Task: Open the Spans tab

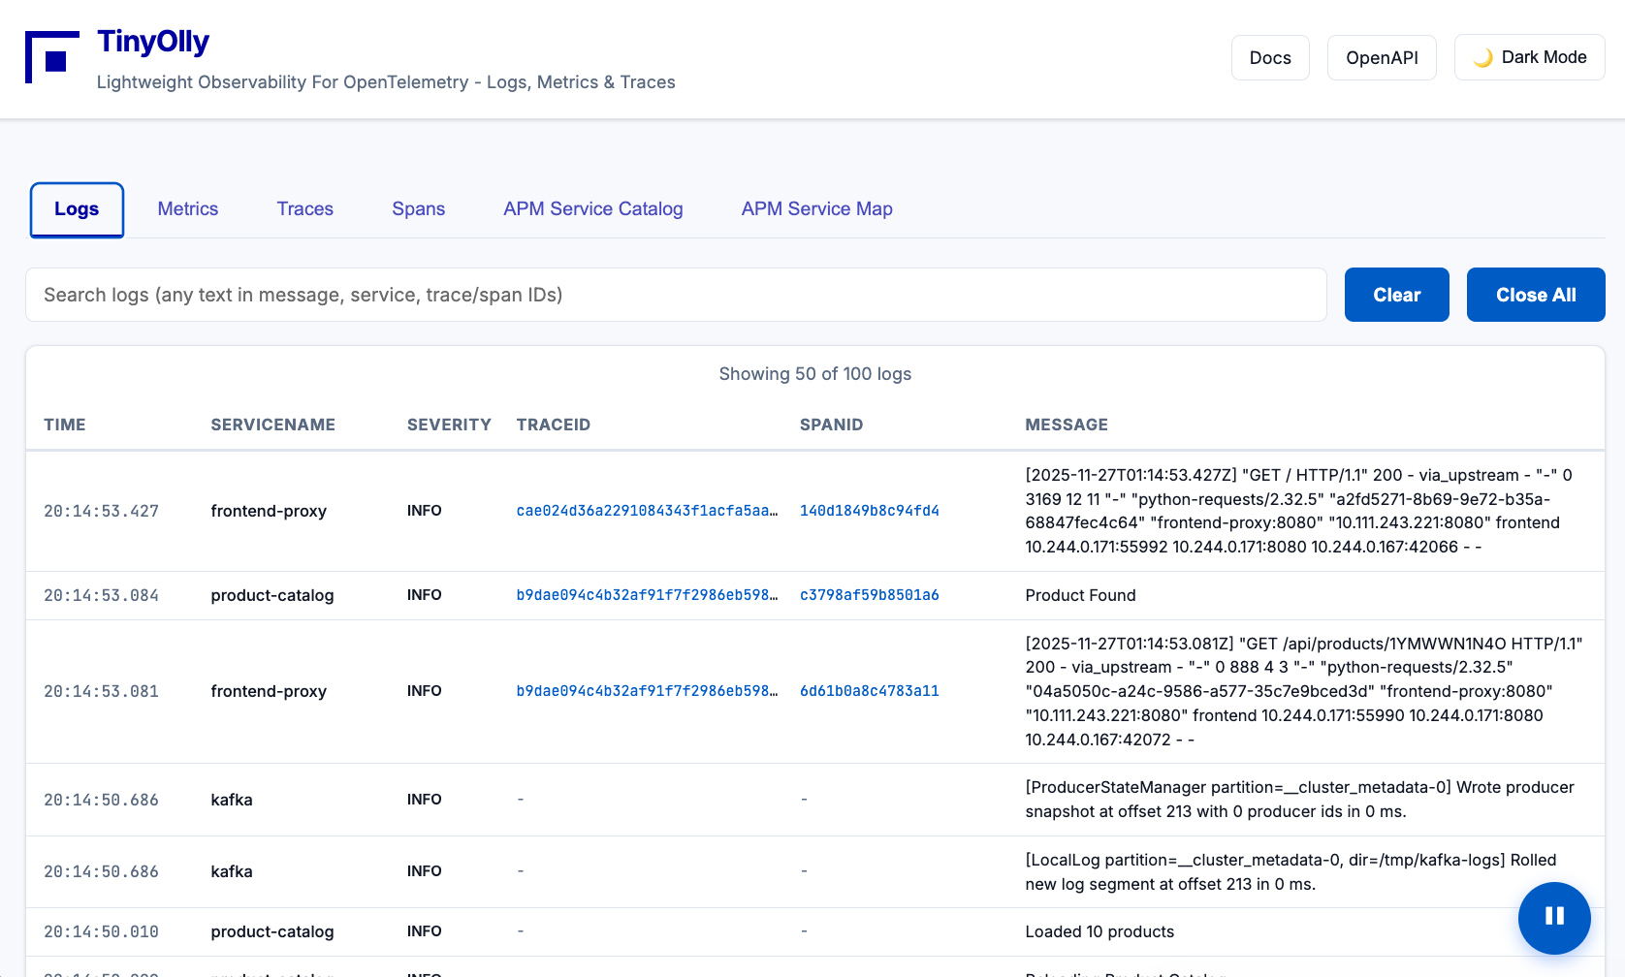Action: click(x=418, y=209)
